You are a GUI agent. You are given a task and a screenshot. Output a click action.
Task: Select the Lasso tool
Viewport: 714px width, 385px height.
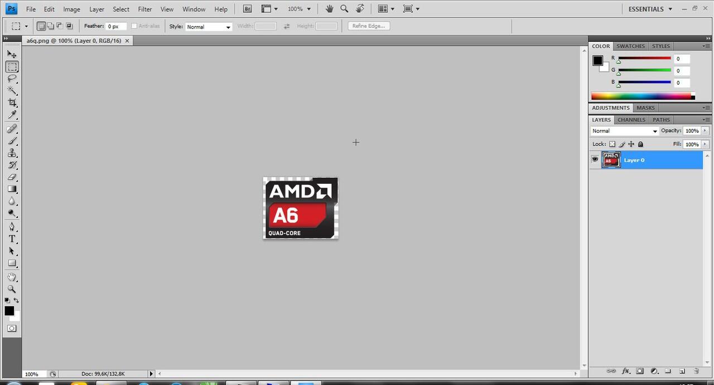point(12,79)
